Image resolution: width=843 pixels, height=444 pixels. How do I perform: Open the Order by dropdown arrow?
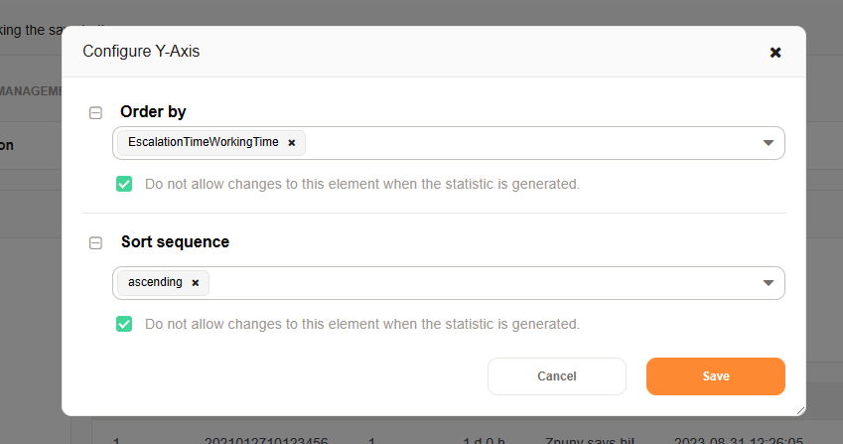[x=768, y=143]
